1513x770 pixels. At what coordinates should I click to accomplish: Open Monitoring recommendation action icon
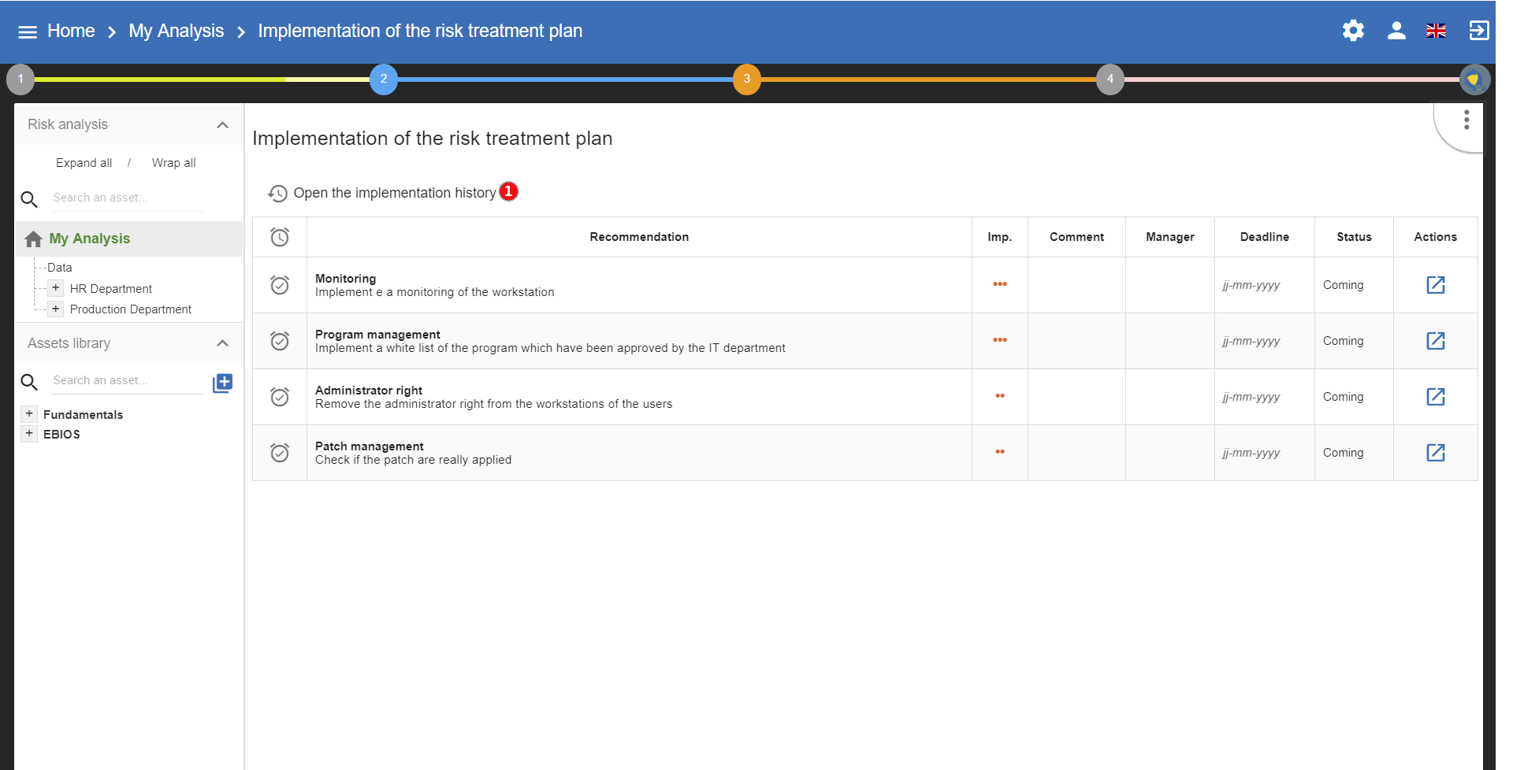coord(1435,285)
